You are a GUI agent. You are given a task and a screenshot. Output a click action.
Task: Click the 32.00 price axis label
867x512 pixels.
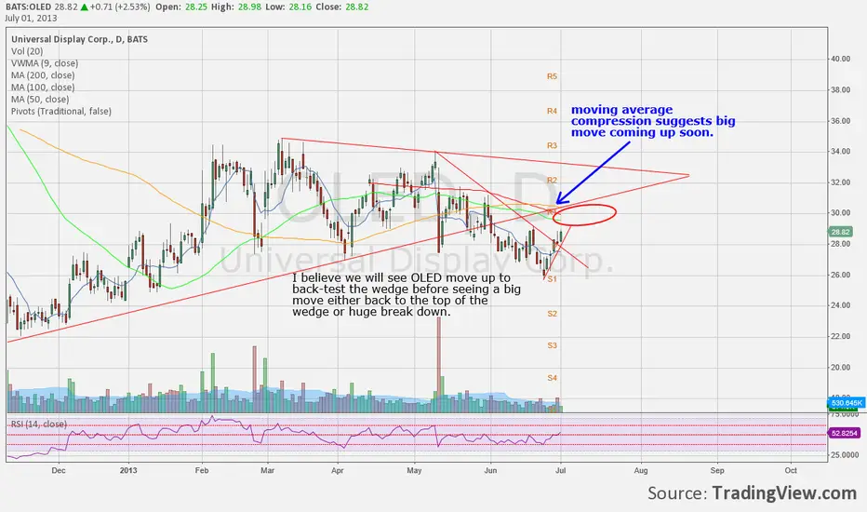coord(841,182)
